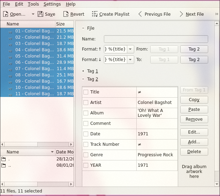The width and height of the screenshot is (220, 196).
Task: Click the Revert toolbar icon
Action: [66, 14]
